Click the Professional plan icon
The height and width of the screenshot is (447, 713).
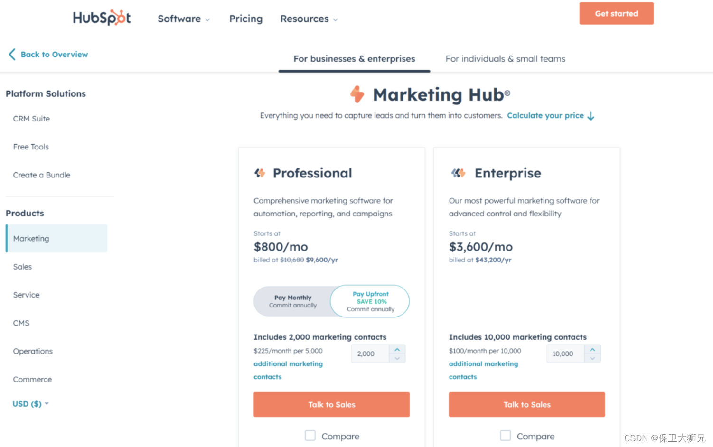coord(260,173)
